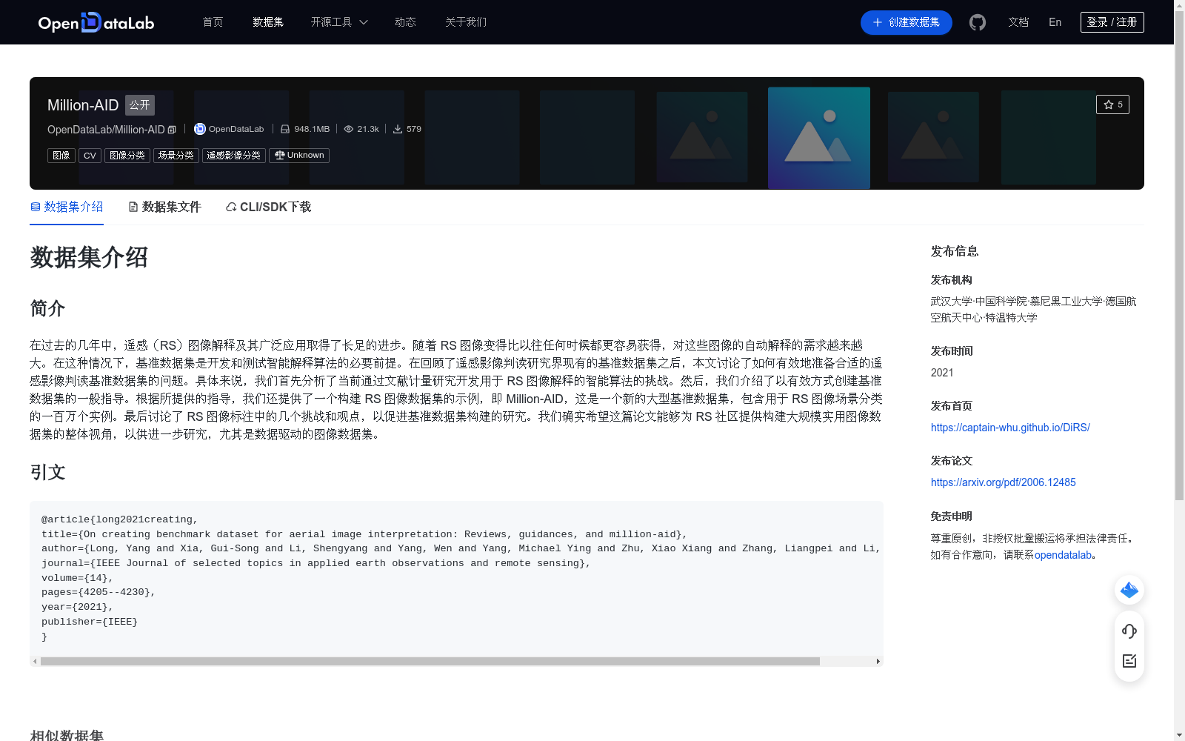Star the dataset using the star icon
This screenshot has height=741, width=1185.
point(1109,104)
